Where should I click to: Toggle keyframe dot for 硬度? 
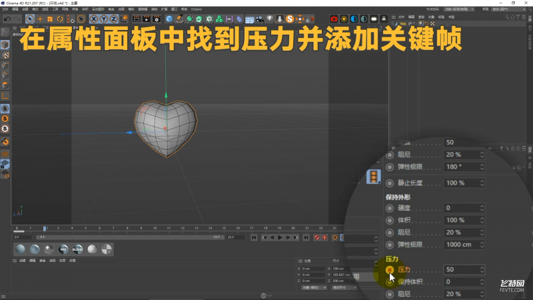click(390, 208)
